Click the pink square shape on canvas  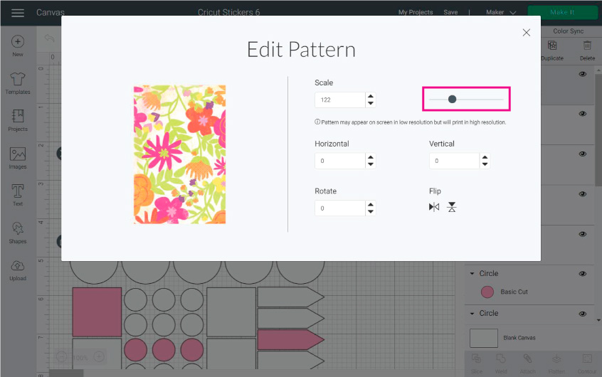(x=97, y=312)
